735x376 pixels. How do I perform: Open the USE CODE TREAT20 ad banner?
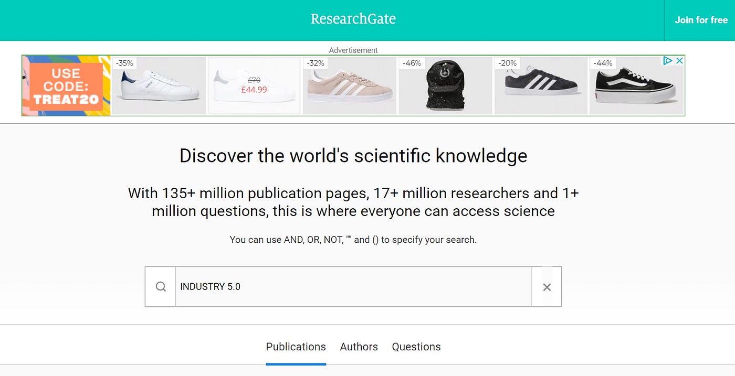66,85
